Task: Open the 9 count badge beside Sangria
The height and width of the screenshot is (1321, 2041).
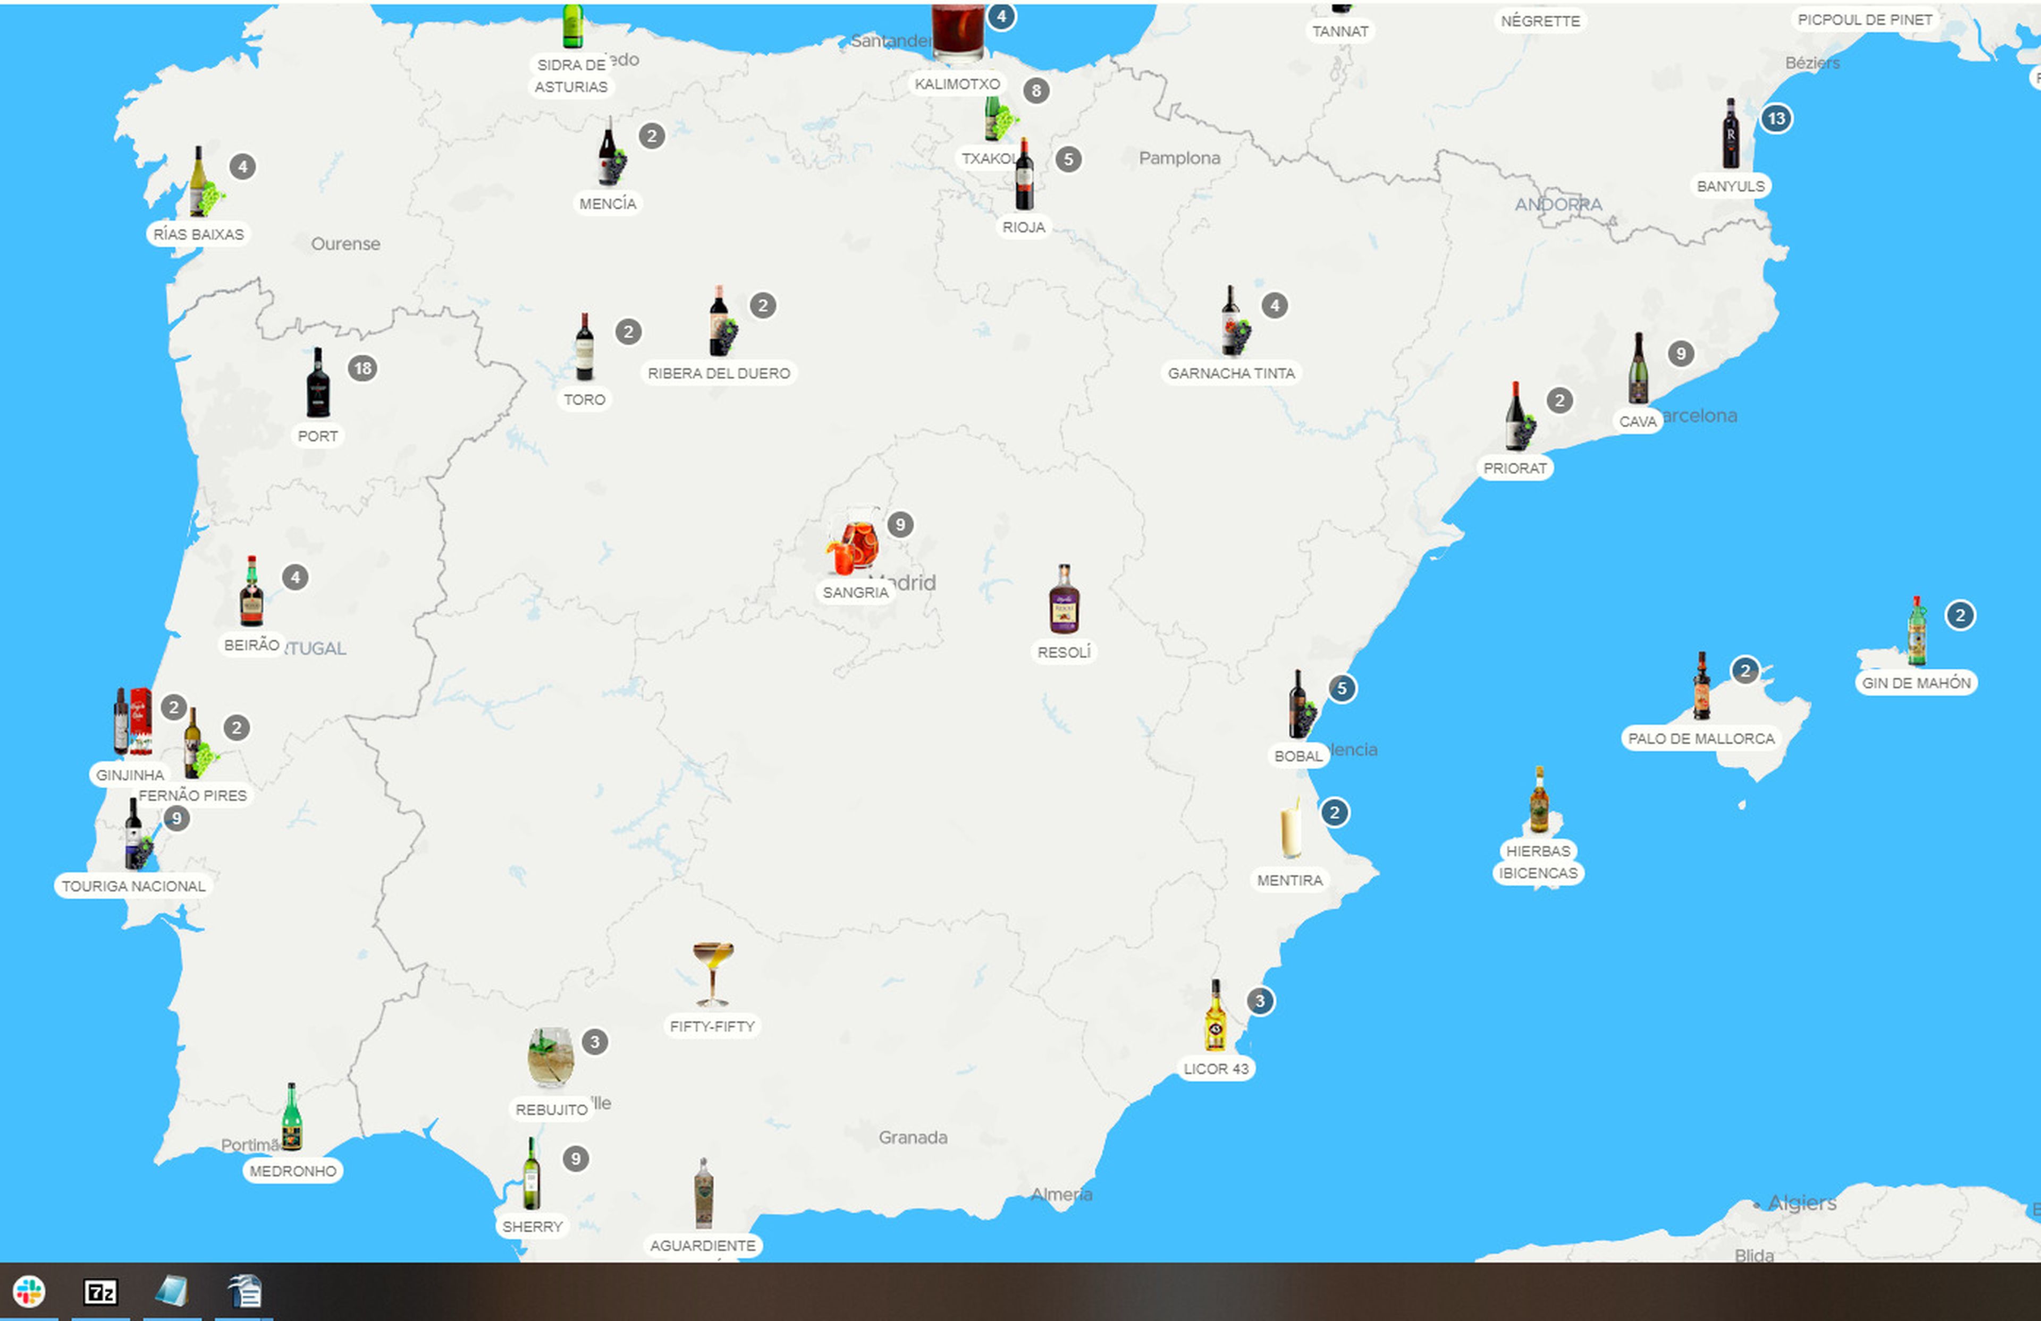Action: point(900,525)
